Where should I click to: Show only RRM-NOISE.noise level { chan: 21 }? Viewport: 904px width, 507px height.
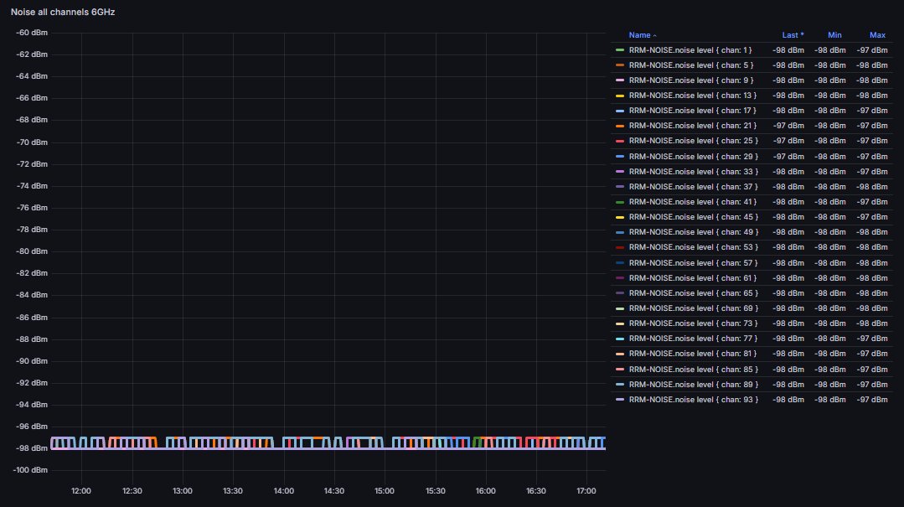pyautogui.click(x=692, y=126)
